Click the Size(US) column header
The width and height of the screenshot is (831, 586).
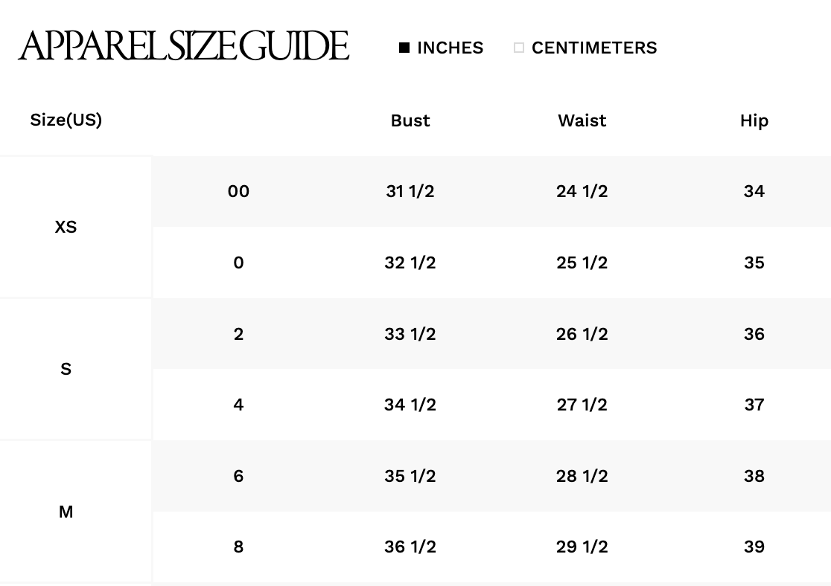click(x=66, y=120)
